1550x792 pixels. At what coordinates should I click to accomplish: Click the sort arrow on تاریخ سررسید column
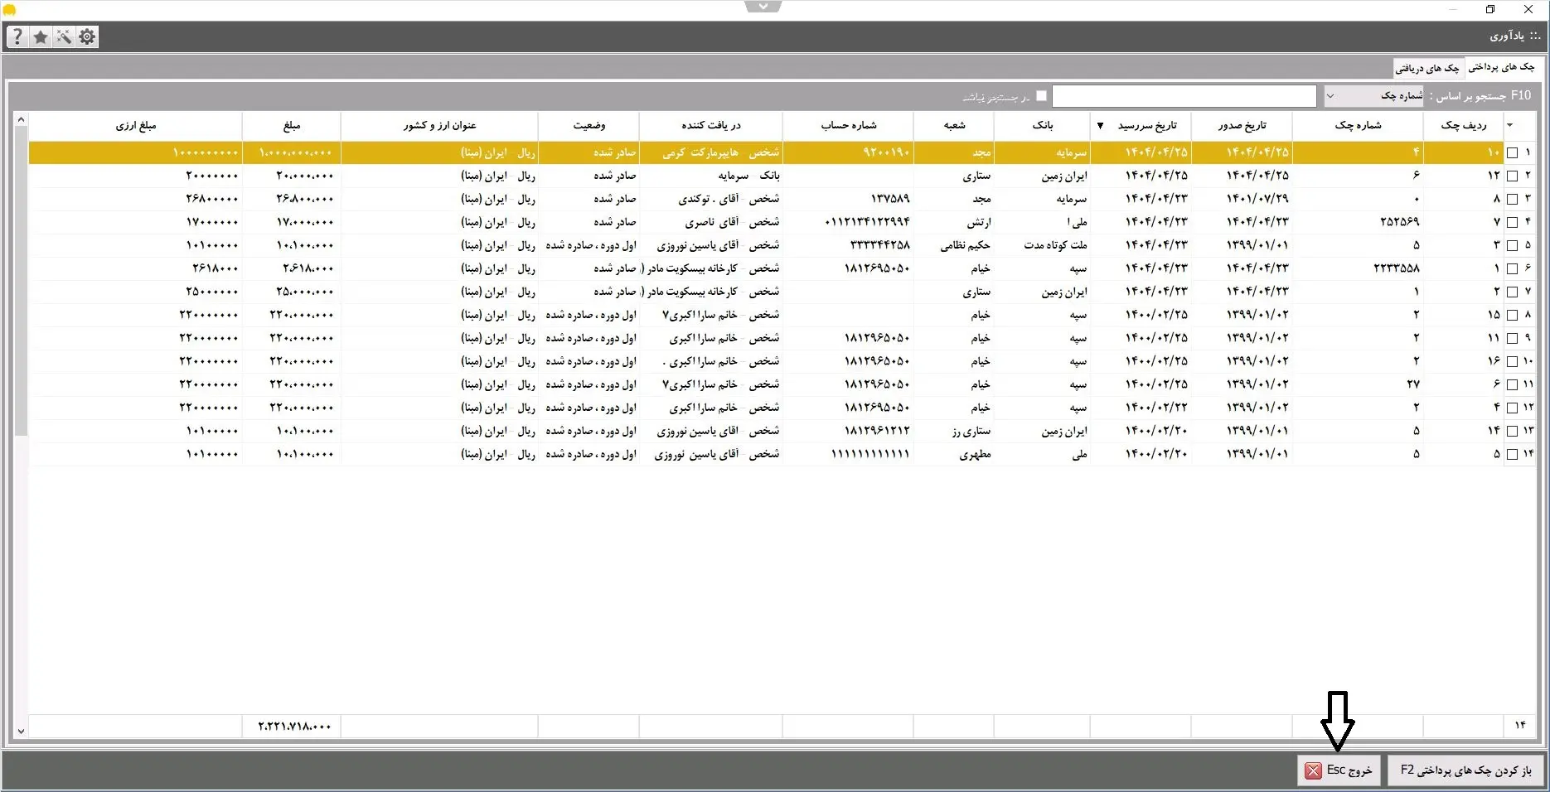[1100, 126]
